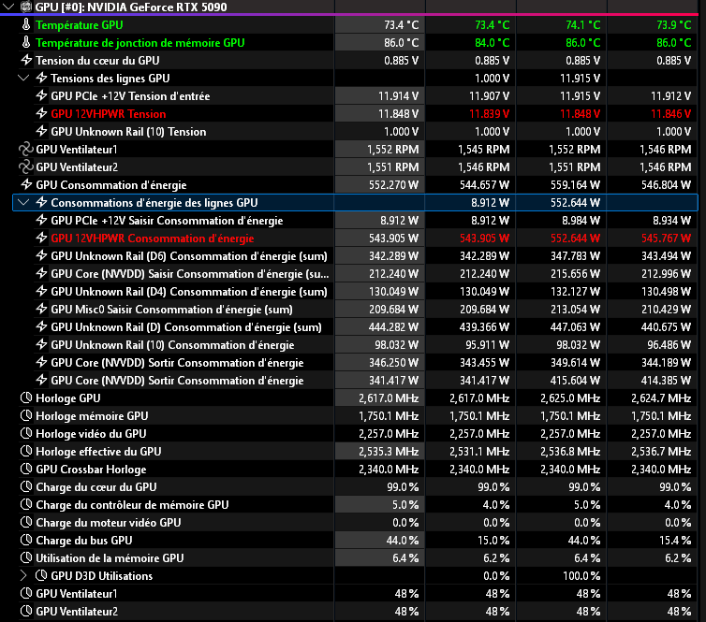Click the 6.4 % current memory usage value
This screenshot has height=622, width=706.
(405, 558)
